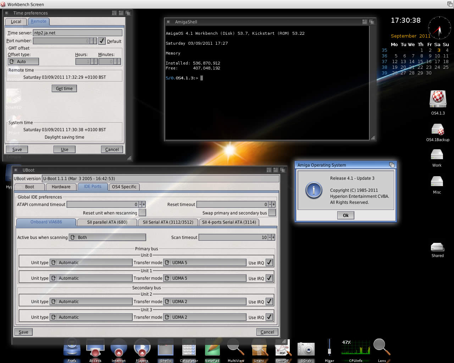Screen dimensions: 454x363
Task: Click the analog clock on desktop
Action: pyautogui.click(x=439, y=28)
